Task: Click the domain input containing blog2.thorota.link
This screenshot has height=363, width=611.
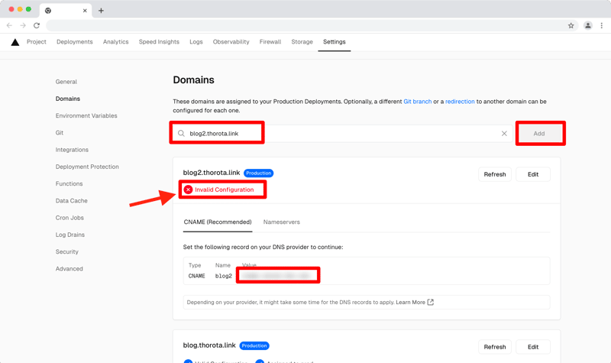Action: point(342,133)
